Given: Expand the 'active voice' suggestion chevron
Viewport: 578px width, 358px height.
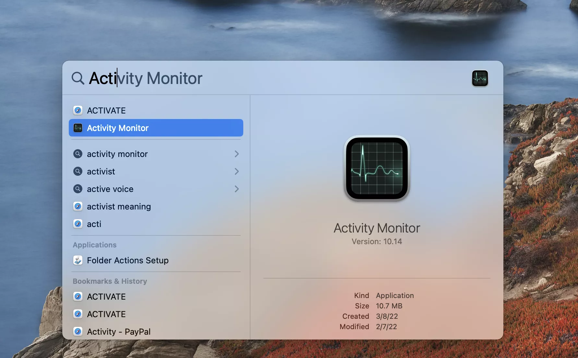Looking at the screenshot, I should 236,189.
